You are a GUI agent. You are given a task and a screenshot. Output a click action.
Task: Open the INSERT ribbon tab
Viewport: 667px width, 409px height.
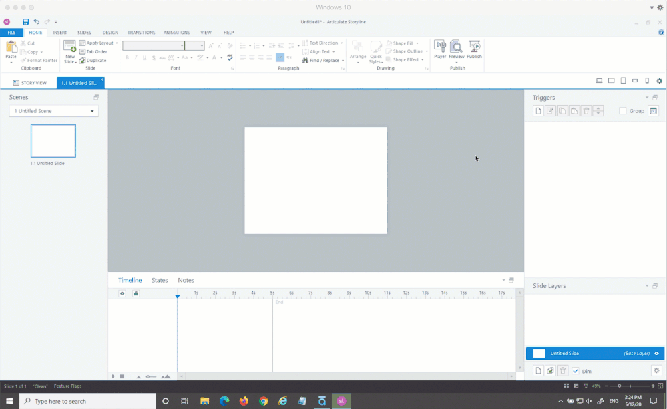coord(59,33)
